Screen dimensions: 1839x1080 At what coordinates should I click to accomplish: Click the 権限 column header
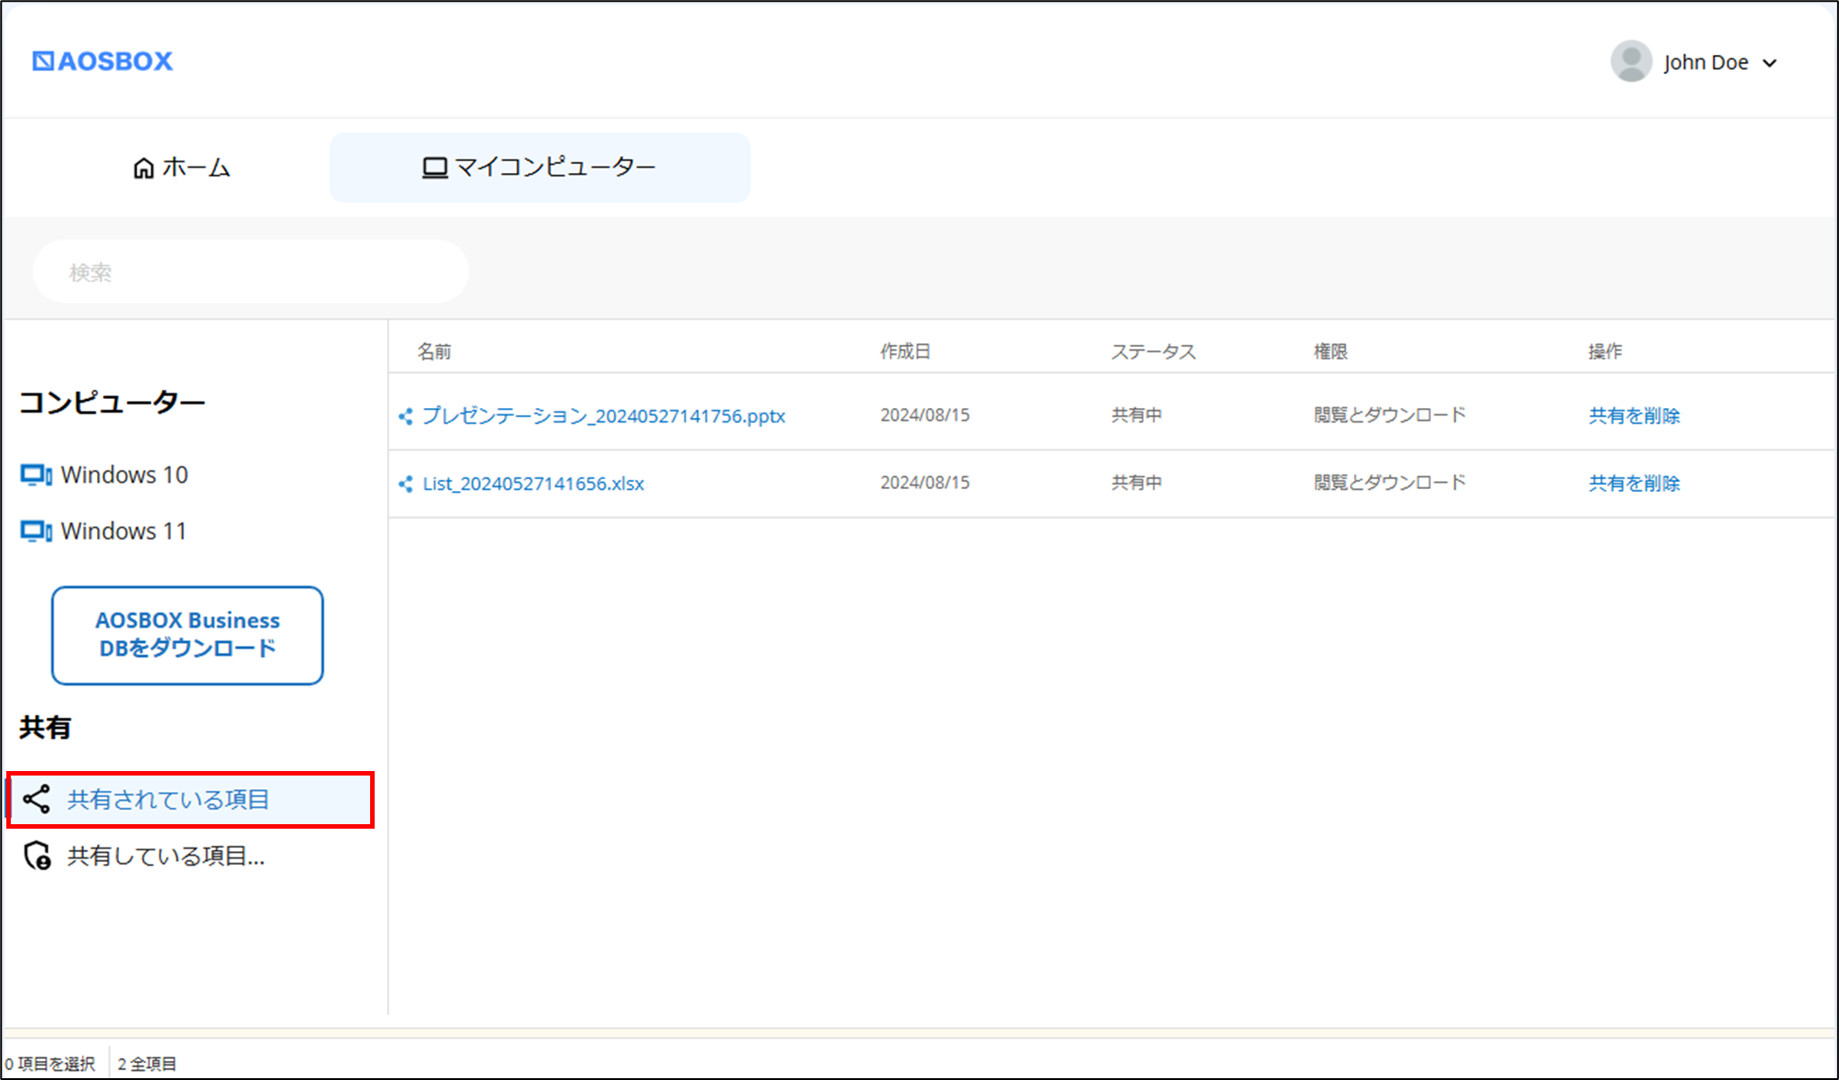(x=1330, y=351)
